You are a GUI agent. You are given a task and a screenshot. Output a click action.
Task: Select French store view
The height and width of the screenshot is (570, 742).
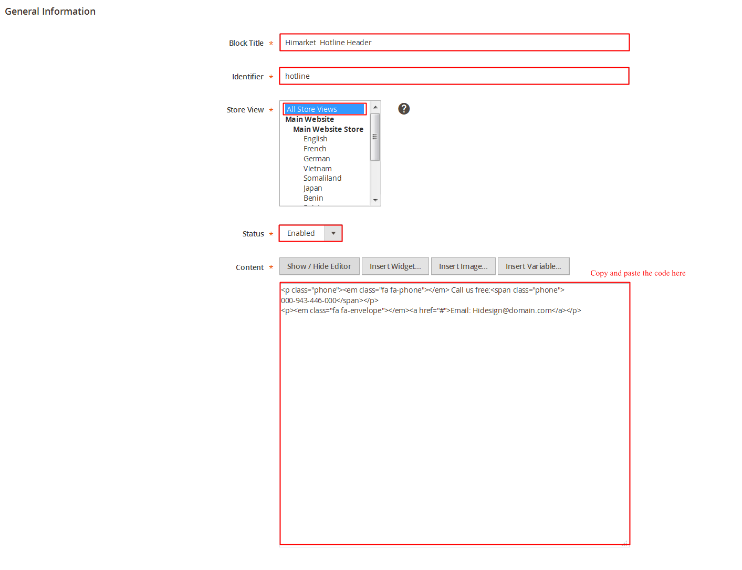(315, 149)
